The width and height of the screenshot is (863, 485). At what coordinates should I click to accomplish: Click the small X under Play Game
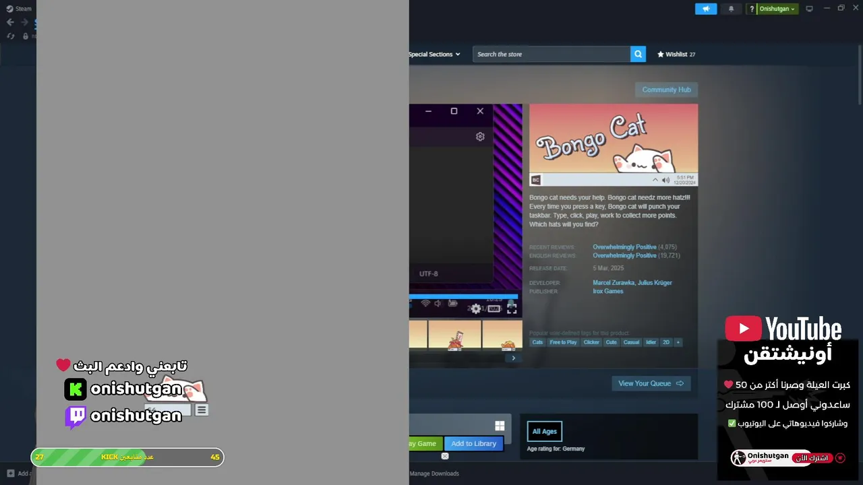(444, 456)
